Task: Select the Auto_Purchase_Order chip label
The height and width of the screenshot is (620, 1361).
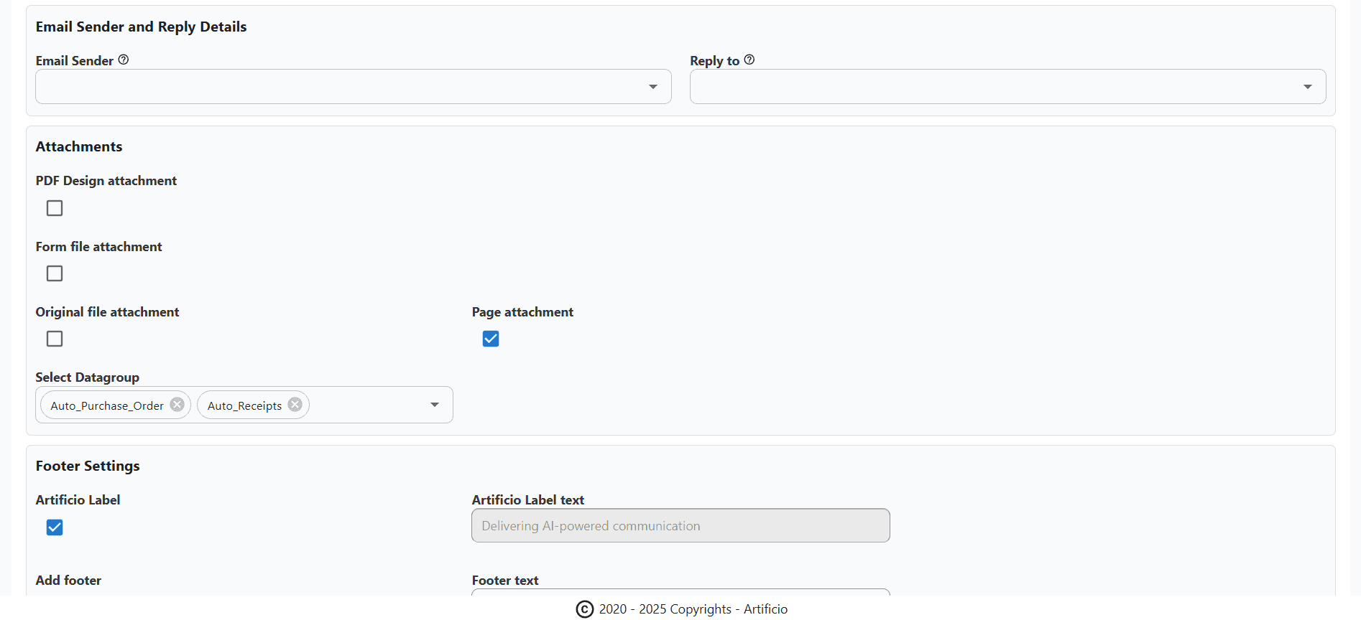Action: coord(107,405)
